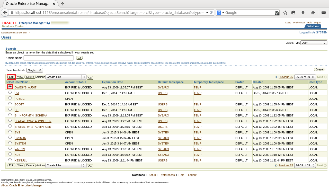Bookmark this page with star icon
Image resolution: width=329 pixels, height=190 pixels.
tap(285, 13)
